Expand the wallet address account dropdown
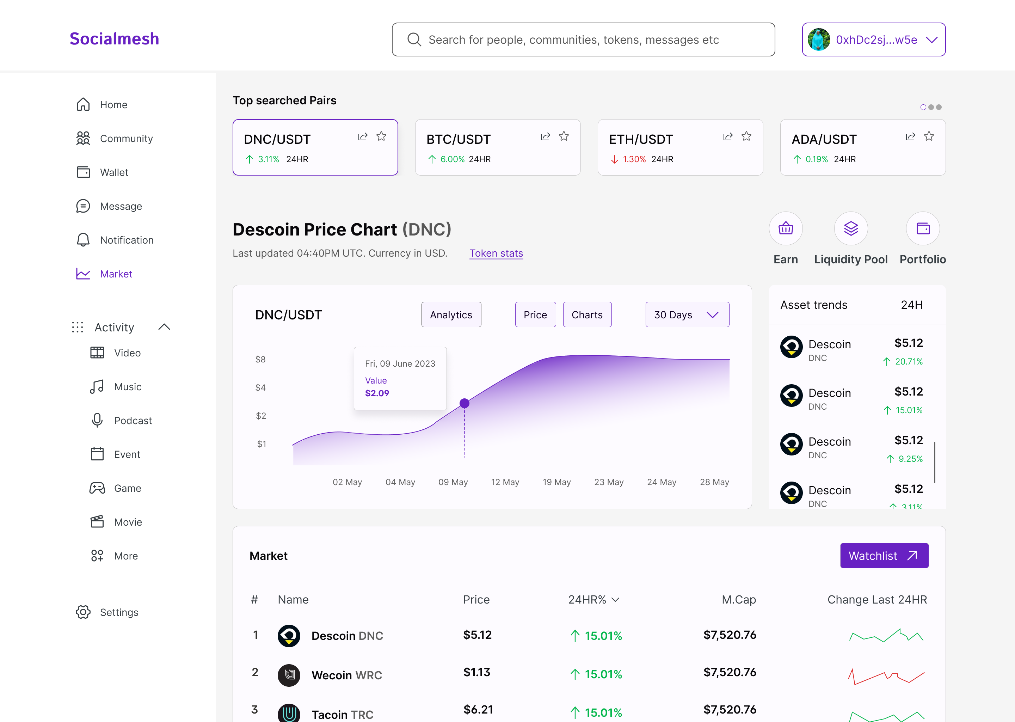Screen dimensions: 1015x722 (931, 40)
